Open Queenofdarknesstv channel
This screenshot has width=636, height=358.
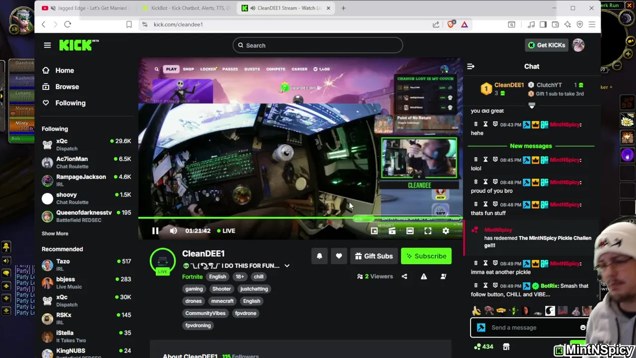[86, 216]
